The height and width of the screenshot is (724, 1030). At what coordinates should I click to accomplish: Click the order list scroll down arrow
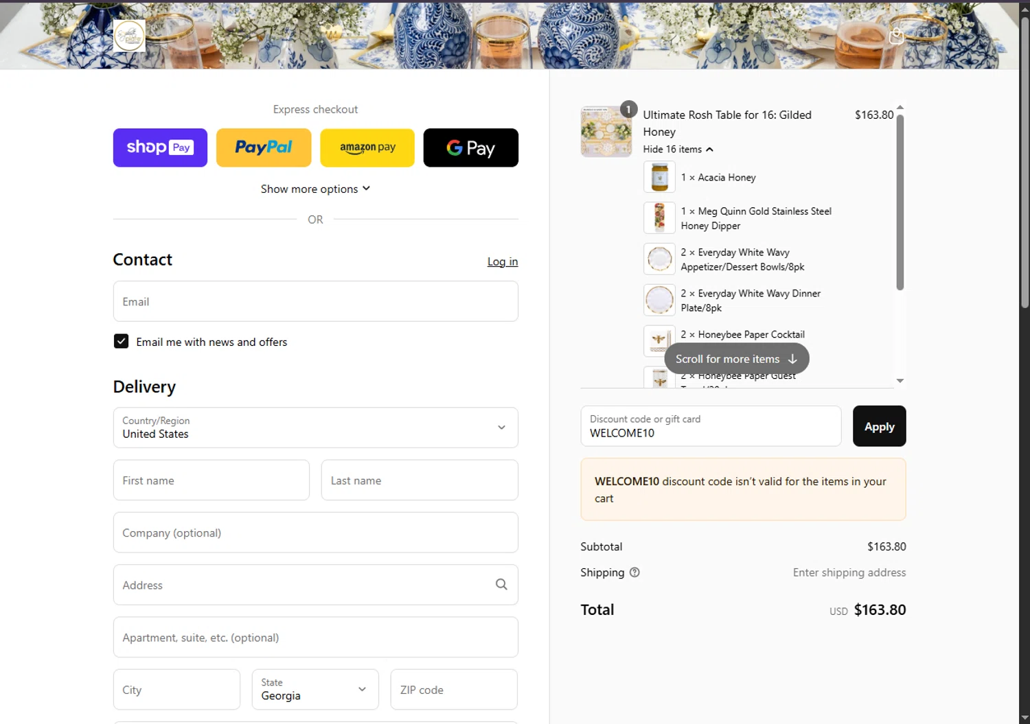click(900, 381)
